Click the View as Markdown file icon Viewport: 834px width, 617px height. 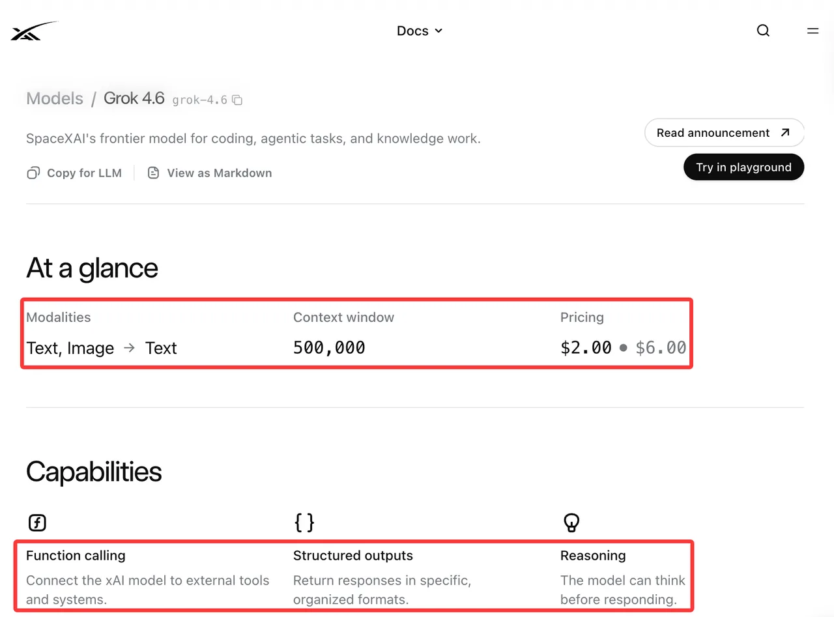point(153,173)
